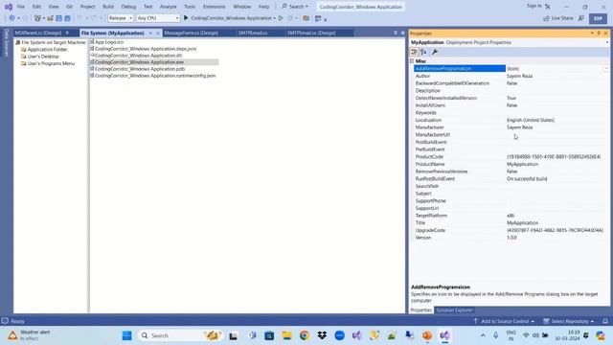613x345 pixels.
Task: Open the Properties object selector dropdown
Action: point(607,42)
